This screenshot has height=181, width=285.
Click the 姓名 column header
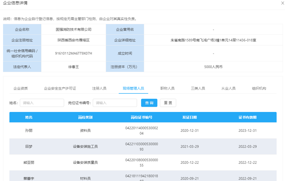29,117
